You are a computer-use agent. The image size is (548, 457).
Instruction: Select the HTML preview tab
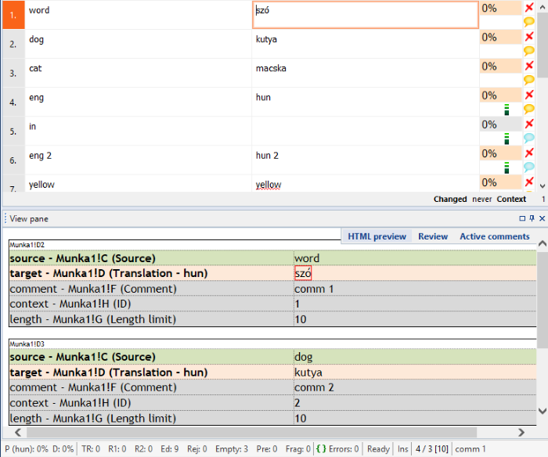pos(377,236)
